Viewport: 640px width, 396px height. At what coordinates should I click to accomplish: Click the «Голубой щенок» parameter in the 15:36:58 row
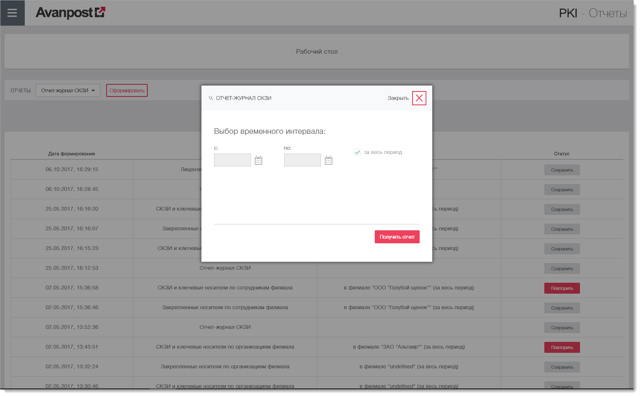(409, 288)
